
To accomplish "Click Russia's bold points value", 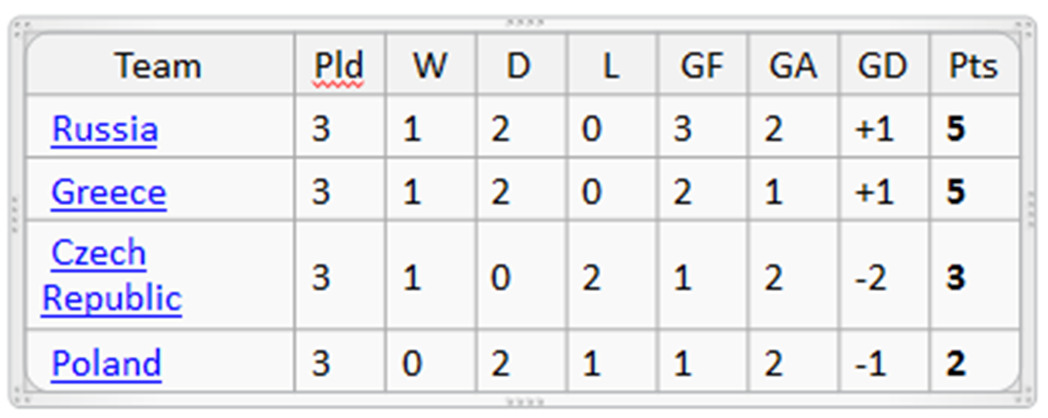I will tap(956, 130).
